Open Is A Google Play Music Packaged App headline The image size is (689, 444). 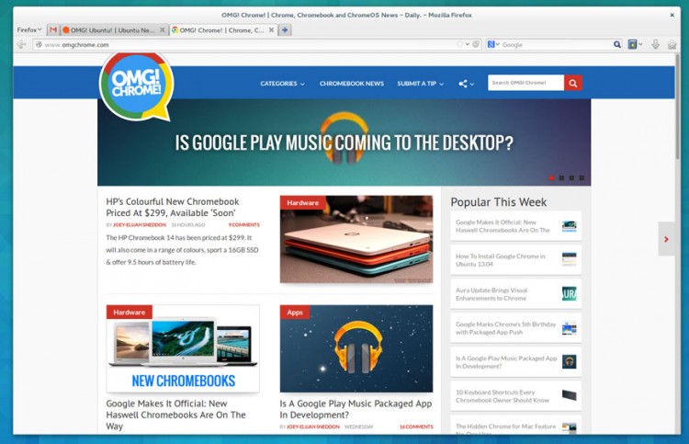[x=356, y=409]
